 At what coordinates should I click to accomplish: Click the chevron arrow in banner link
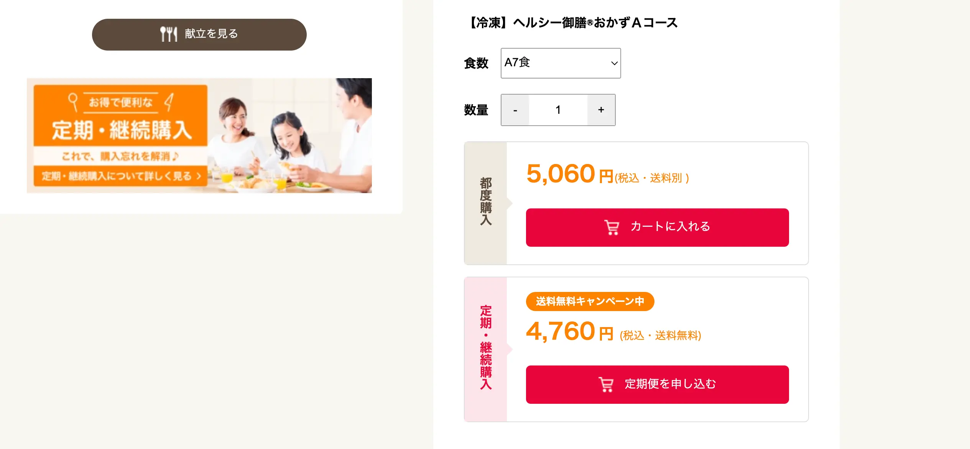[x=199, y=176]
